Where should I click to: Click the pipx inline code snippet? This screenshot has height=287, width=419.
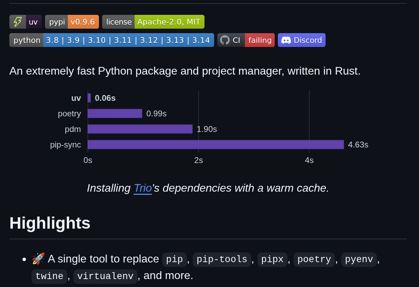(272, 259)
